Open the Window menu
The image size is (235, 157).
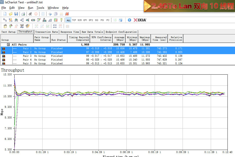pyautogui.click(x=53, y=8)
